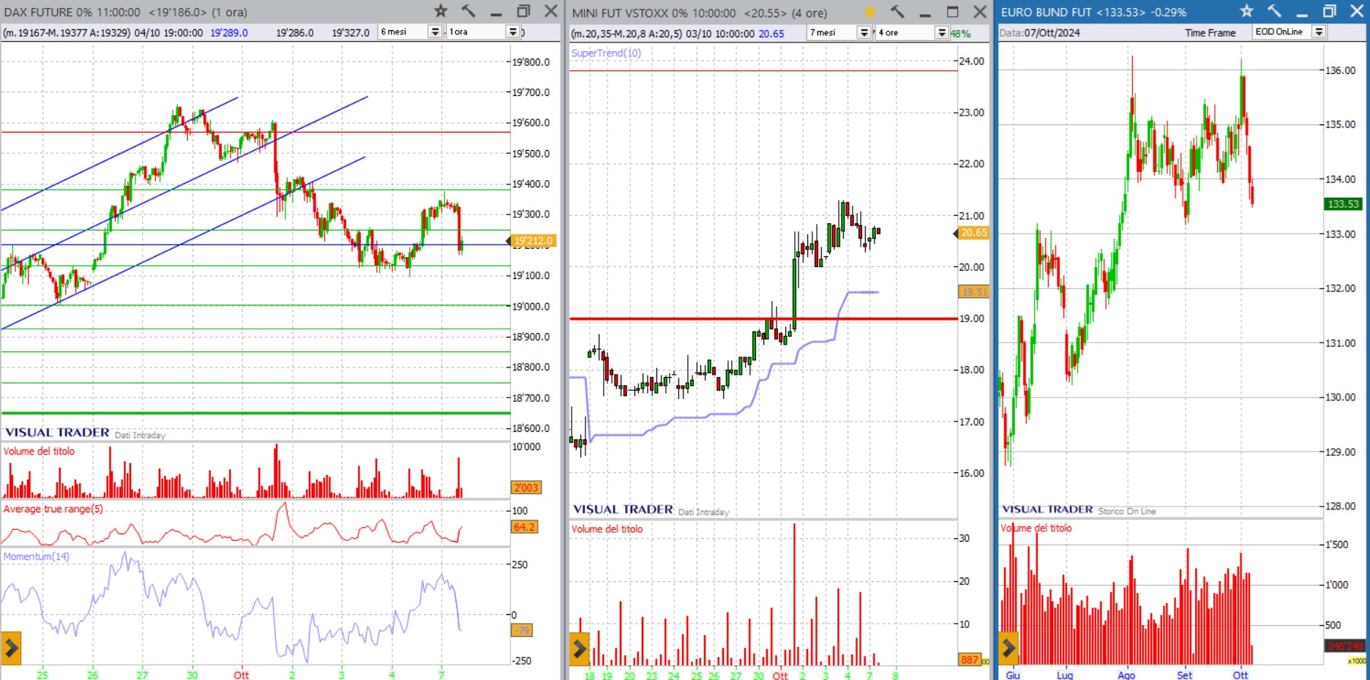This screenshot has height=680, width=1370.
Task: Click the '04/10 19:00:00' timestamp in DAX header
Action: click(x=168, y=32)
